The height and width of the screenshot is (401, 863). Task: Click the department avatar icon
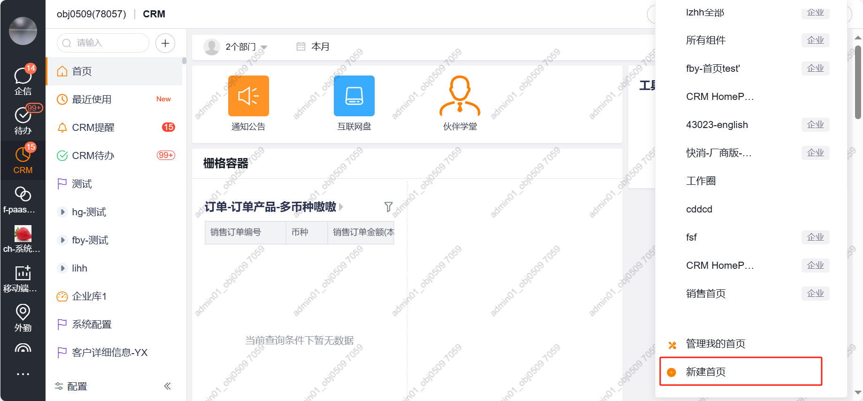coord(212,46)
